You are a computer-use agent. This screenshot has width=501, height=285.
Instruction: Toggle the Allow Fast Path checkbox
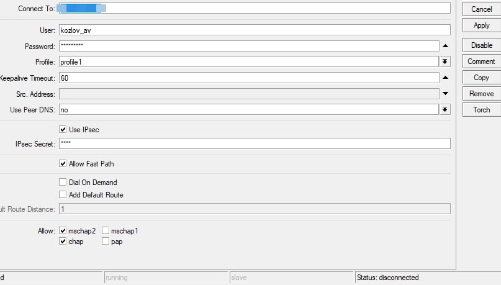pos(63,163)
